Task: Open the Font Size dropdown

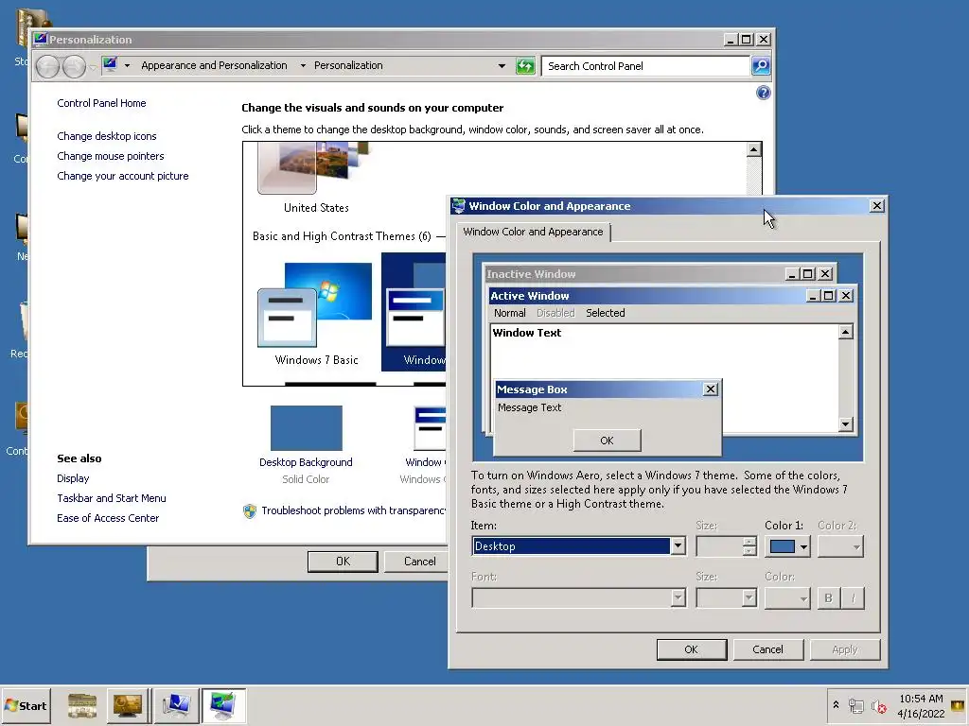Action: coord(726,597)
